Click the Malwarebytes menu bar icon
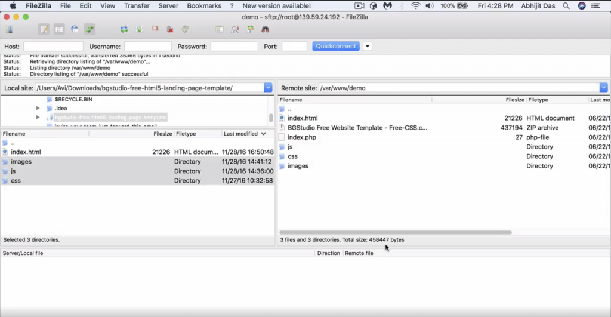 pos(387,6)
